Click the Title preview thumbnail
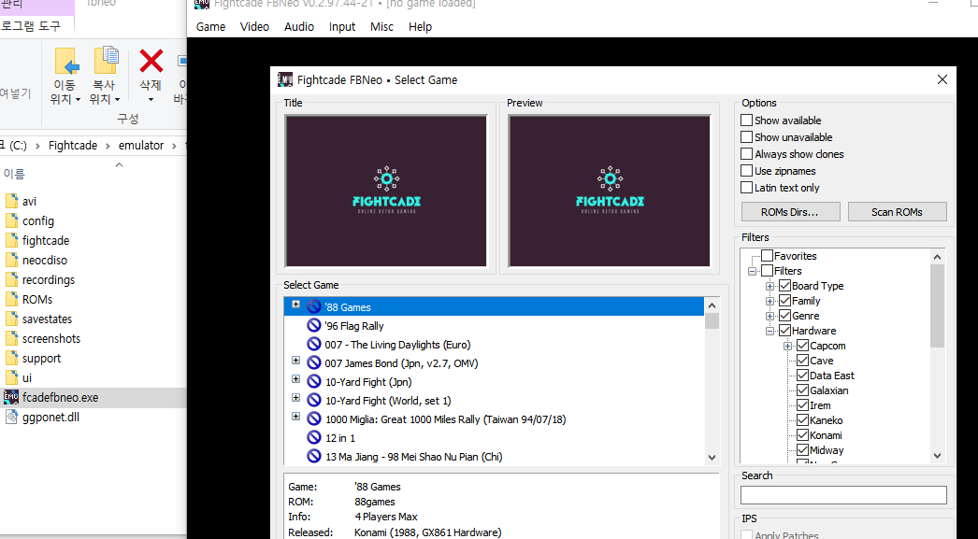The image size is (978, 539). [x=385, y=191]
